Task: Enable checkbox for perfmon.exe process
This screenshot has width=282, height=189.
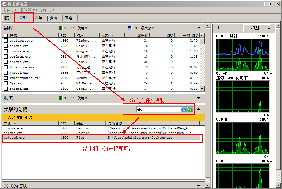Action: (6, 57)
